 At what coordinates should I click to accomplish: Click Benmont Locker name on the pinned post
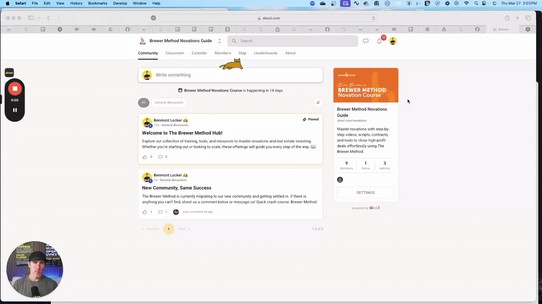click(x=168, y=120)
